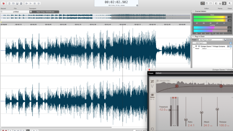Stop playback with the Stop transport button
233x131 pixels.
[39, 3]
